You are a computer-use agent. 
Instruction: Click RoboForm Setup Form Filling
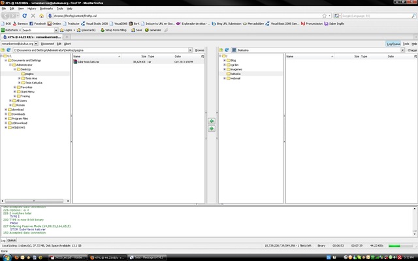pos(113,30)
